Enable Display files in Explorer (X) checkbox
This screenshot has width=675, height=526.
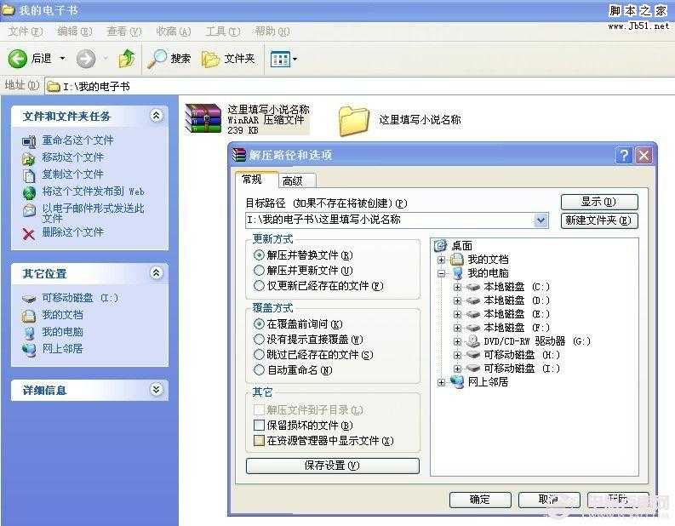tap(259, 441)
